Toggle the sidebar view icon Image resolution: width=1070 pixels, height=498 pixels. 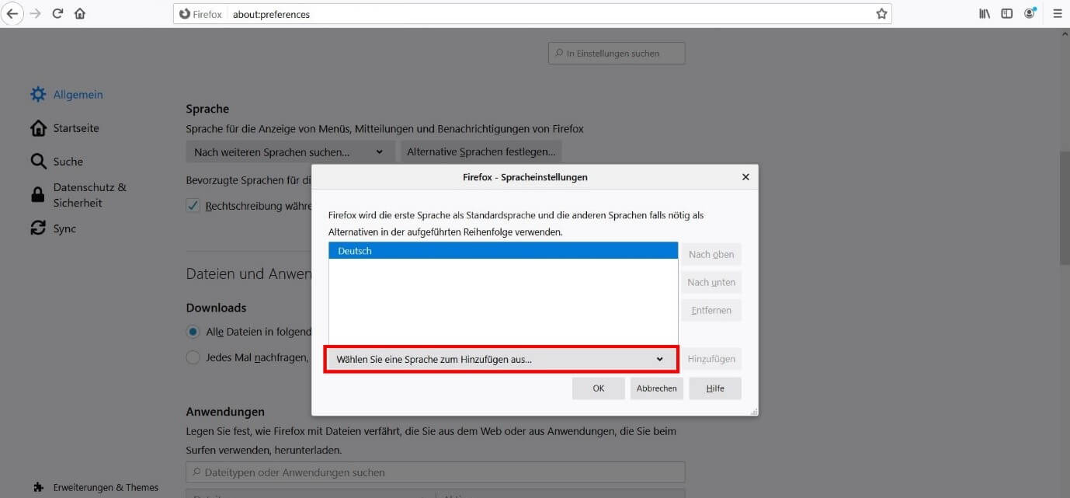point(1007,14)
